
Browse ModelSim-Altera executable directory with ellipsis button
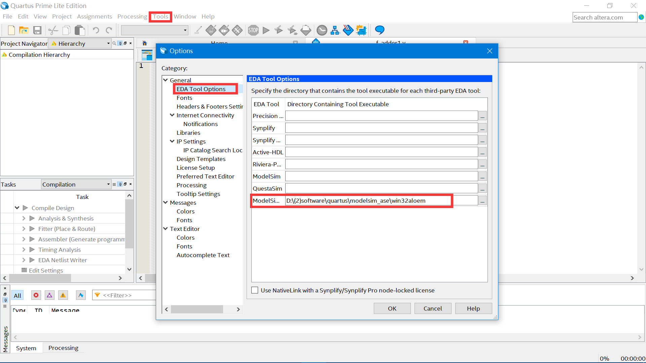point(482,201)
